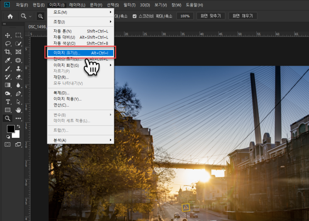
Task: Select the Rectangle shape tool
Action: tap(7, 110)
